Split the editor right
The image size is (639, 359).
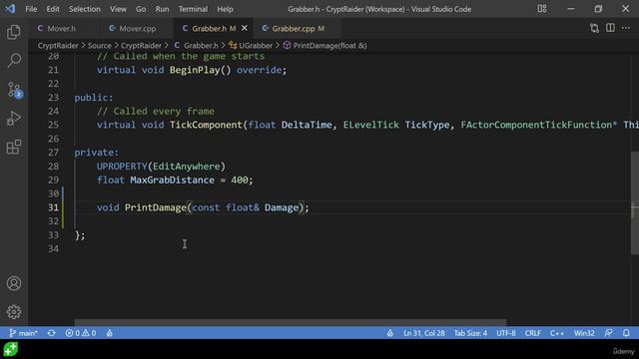click(x=610, y=28)
